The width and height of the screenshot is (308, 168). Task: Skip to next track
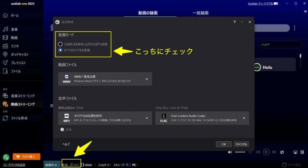275,152
